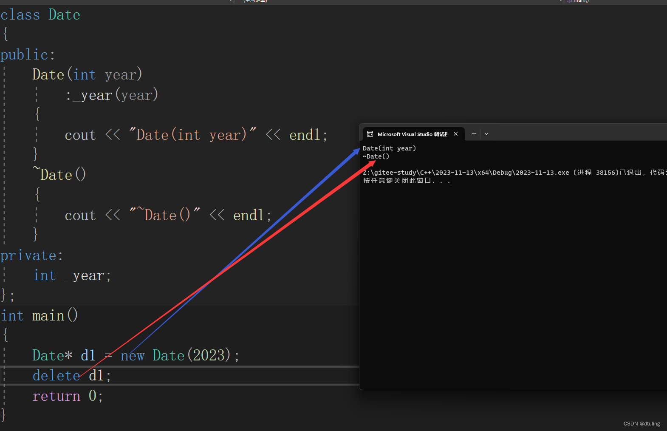Click the 'Date(int year)' constructor declaration in editor

click(87, 75)
